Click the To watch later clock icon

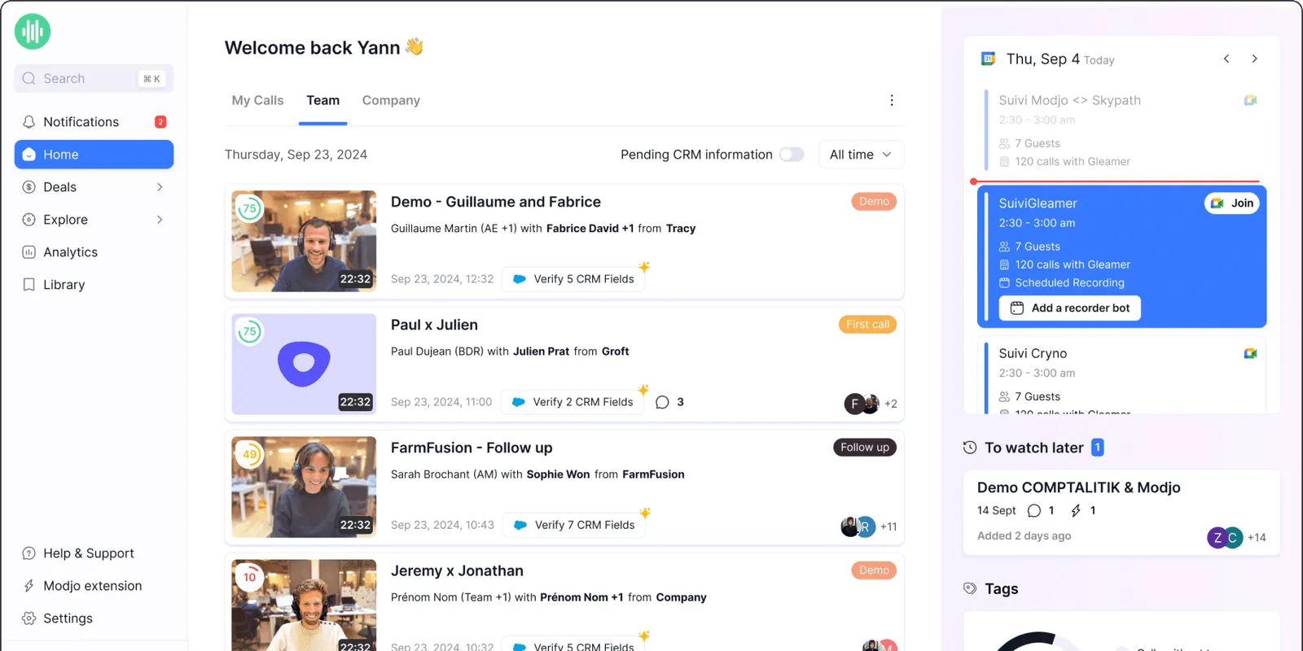(x=970, y=448)
